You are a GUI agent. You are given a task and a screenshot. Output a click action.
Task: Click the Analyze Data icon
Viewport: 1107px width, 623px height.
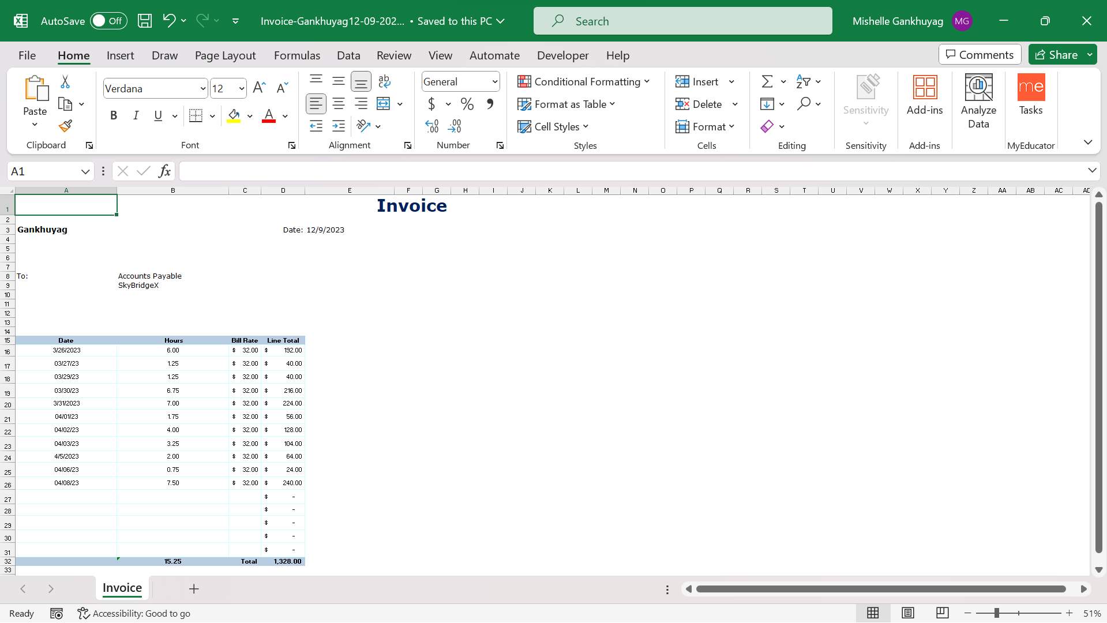click(978, 101)
